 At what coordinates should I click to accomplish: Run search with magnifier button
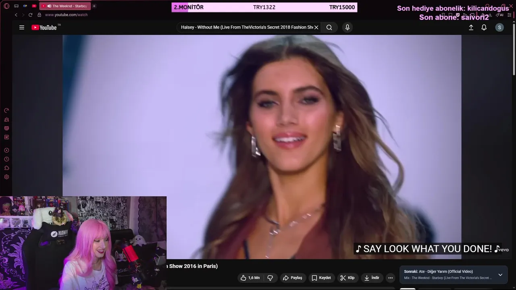click(x=329, y=27)
